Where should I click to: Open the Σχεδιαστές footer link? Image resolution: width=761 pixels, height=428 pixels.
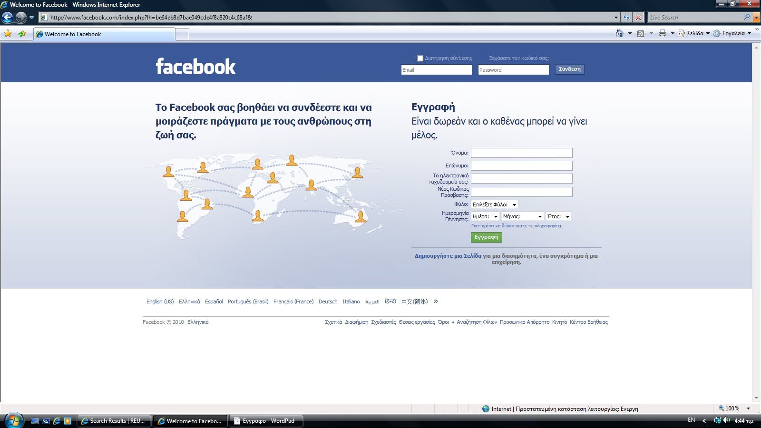[383, 322]
